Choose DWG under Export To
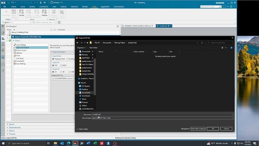 pos(61,65)
